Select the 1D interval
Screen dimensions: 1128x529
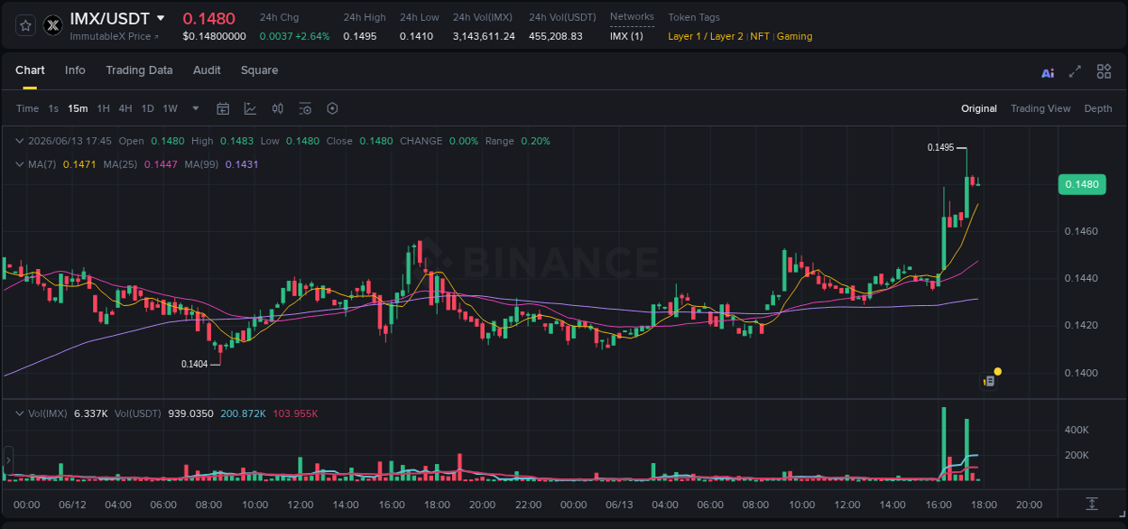point(148,108)
